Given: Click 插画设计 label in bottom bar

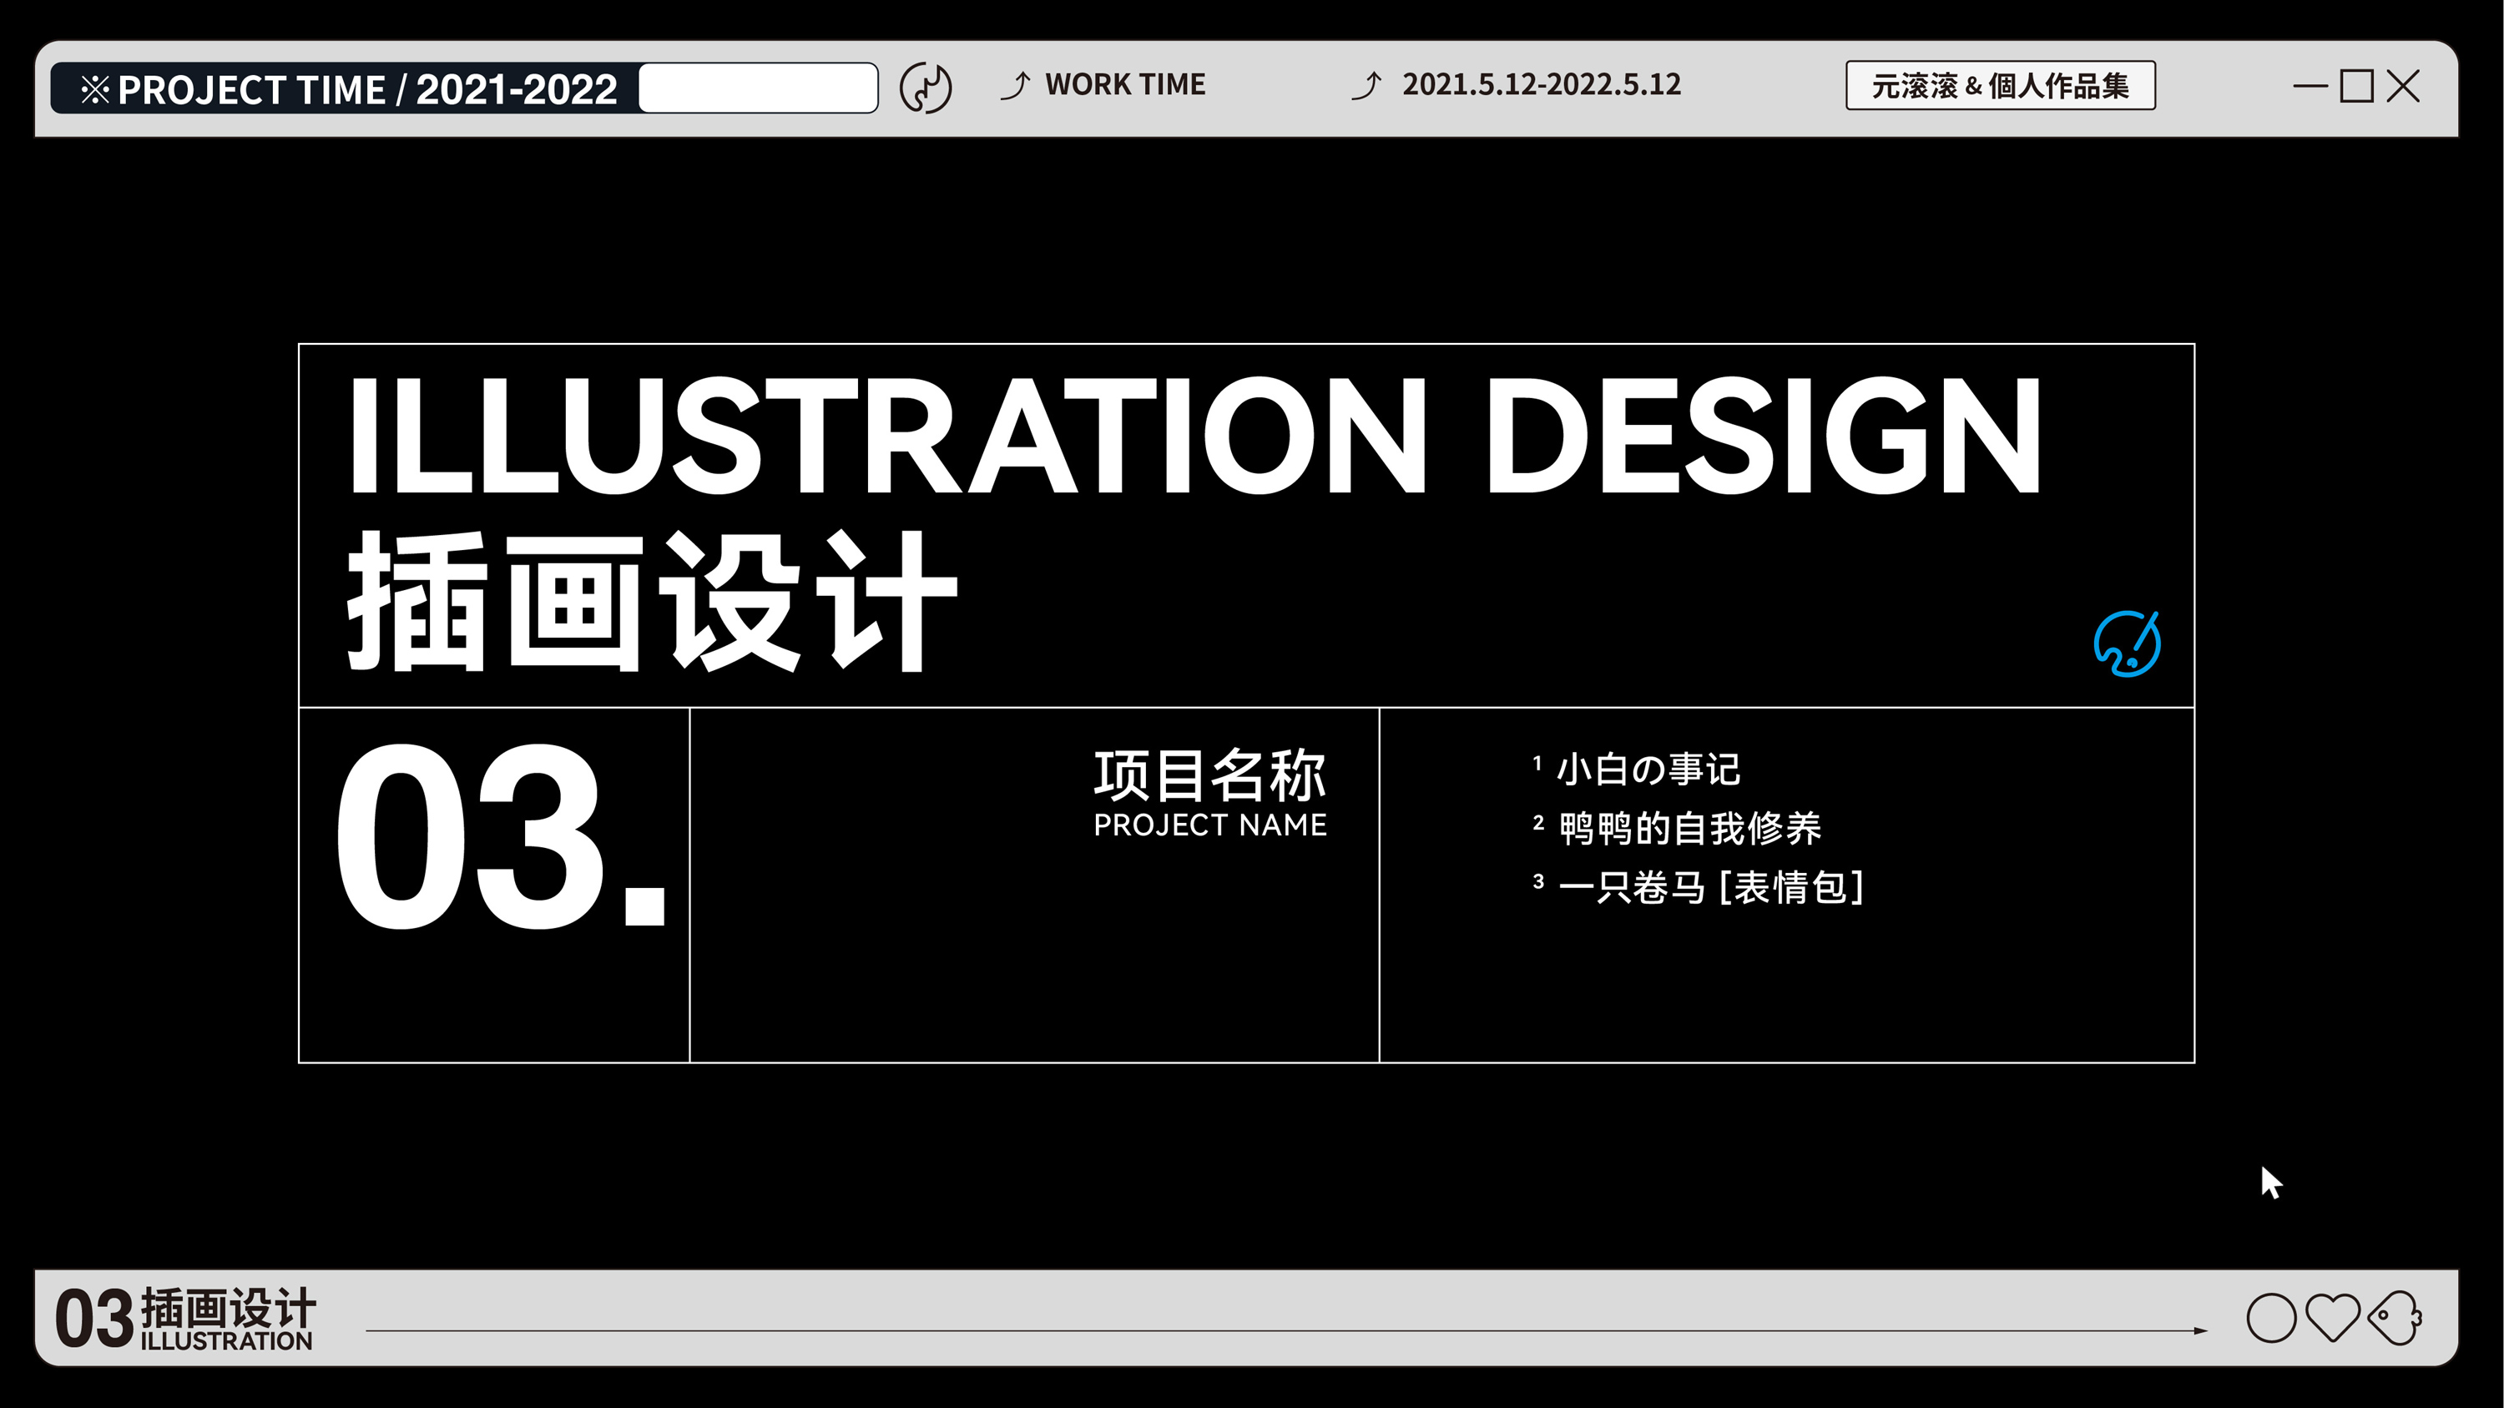Looking at the screenshot, I should (229, 1307).
